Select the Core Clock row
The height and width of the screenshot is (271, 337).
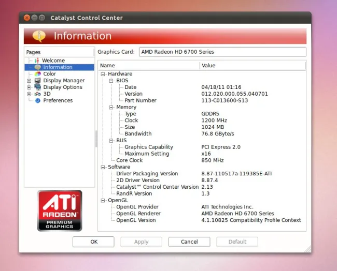coord(202,160)
